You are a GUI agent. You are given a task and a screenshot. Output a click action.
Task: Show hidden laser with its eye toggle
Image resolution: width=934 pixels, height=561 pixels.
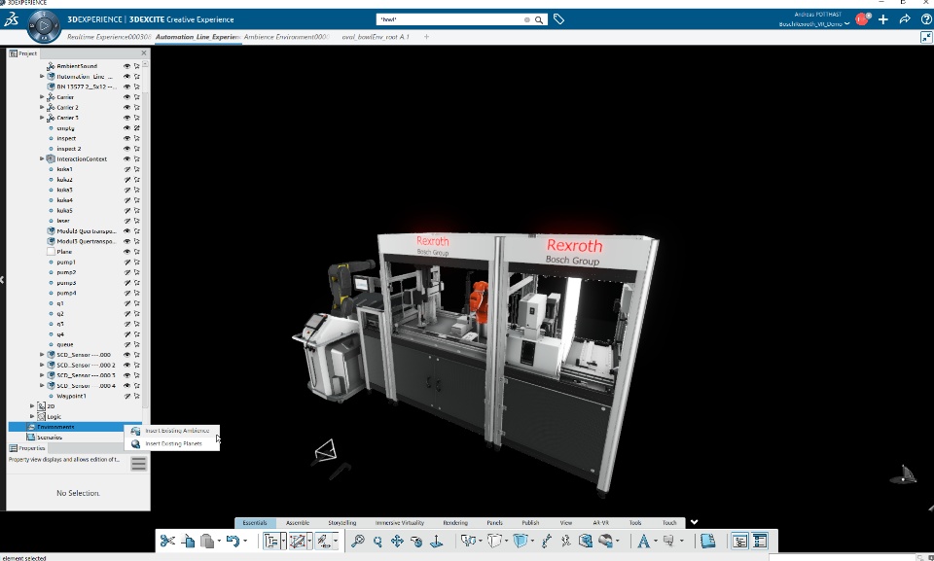tap(126, 221)
